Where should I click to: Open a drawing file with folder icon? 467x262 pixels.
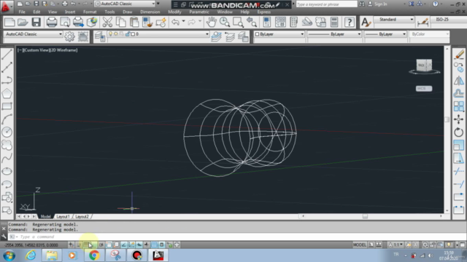[23, 23]
